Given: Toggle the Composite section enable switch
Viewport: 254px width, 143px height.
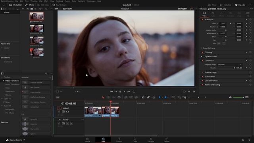Looking at the screenshot, I should 202,60.
